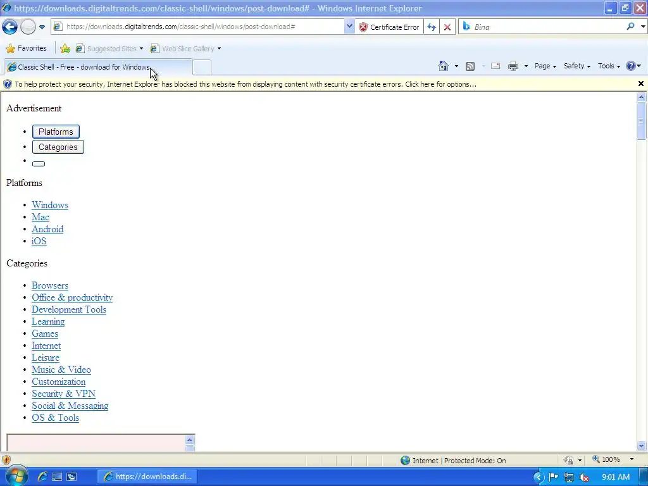Go back using the Back arrow button
The image size is (648, 486).
tap(9, 27)
